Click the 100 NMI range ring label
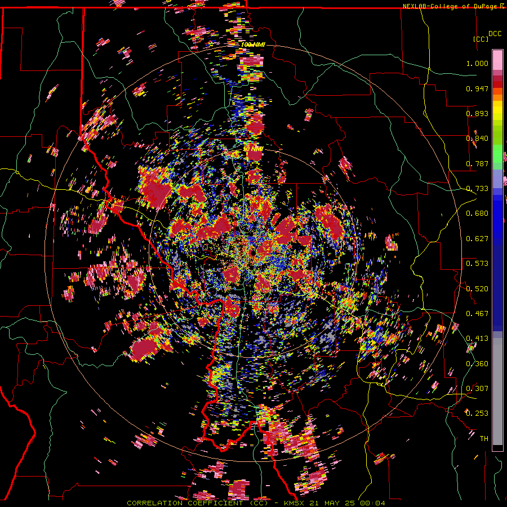This screenshot has height=507, width=507. (253, 45)
